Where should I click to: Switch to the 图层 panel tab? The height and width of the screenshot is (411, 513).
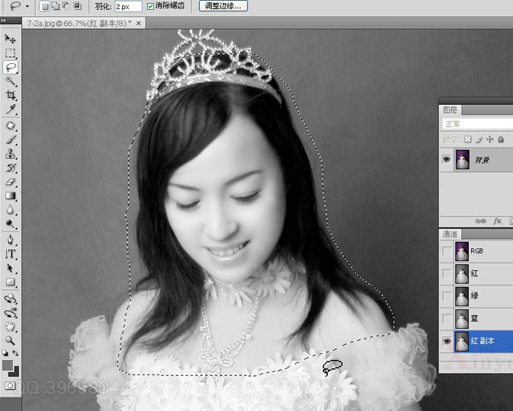tap(451, 110)
